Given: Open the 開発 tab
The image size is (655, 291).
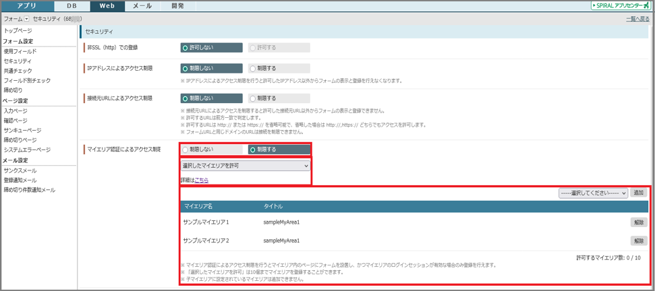Looking at the screenshot, I should tap(177, 6).
